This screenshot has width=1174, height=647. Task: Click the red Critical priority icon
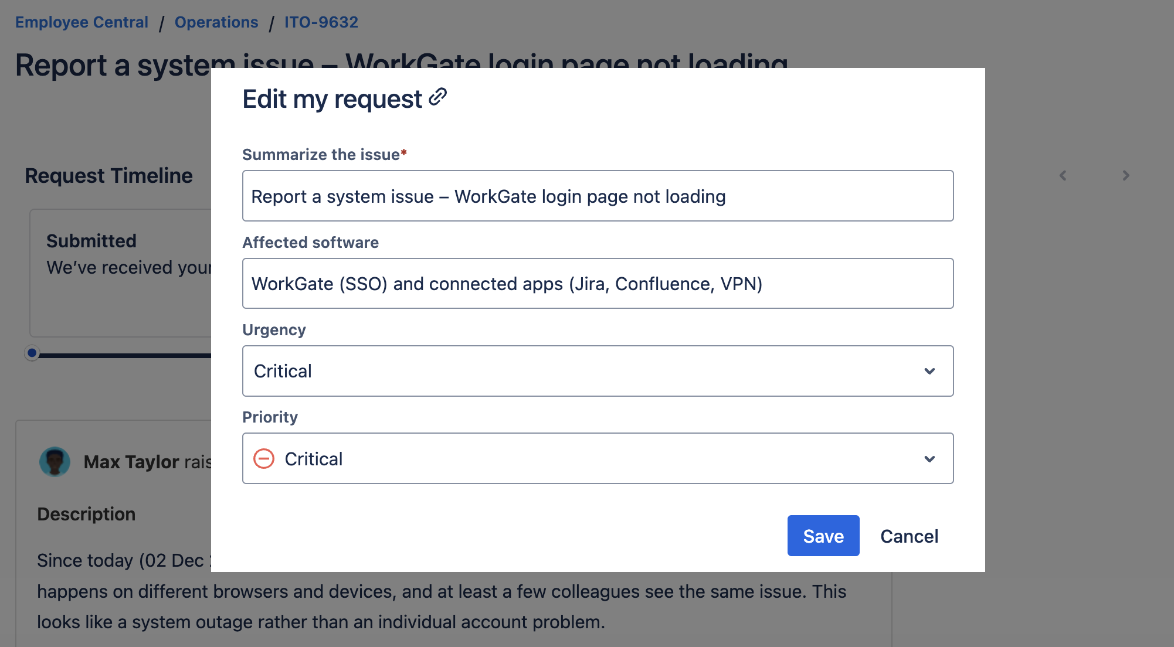[x=264, y=458]
